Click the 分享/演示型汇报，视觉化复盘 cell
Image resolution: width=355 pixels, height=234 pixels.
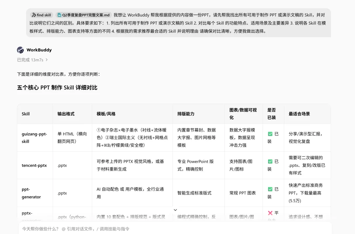(x=307, y=138)
